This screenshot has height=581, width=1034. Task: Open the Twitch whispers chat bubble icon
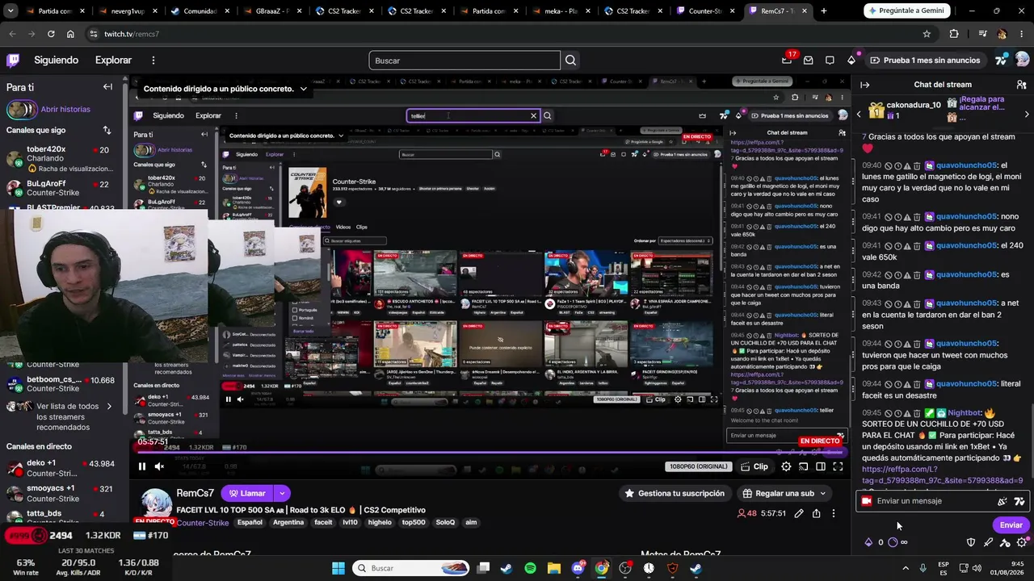830,60
